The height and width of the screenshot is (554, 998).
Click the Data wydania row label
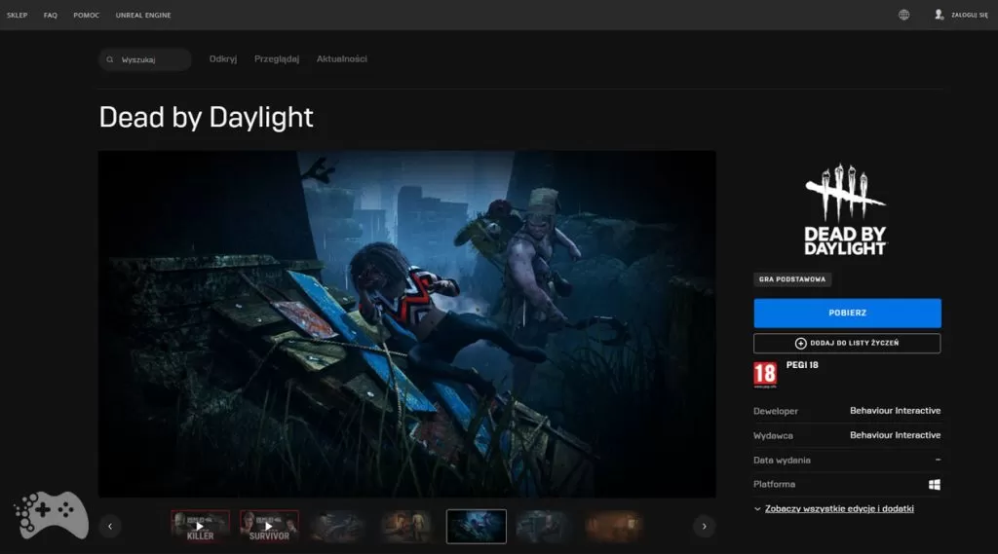pyautogui.click(x=782, y=460)
